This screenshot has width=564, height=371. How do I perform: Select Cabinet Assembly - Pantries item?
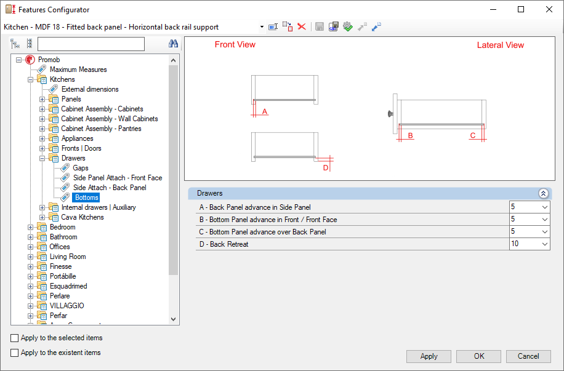[x=101, y=129]
